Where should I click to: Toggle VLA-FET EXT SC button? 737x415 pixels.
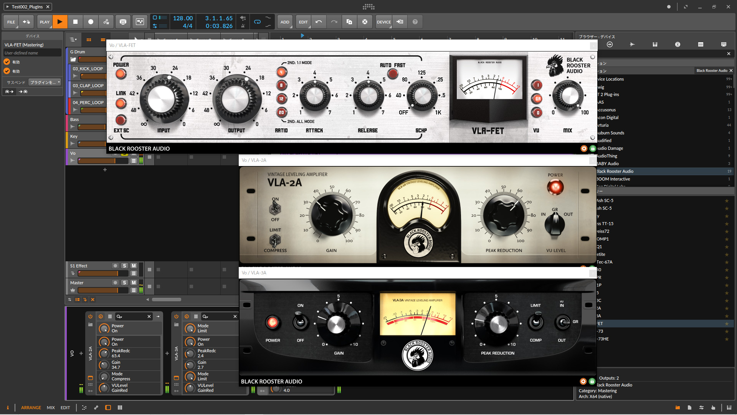[x=121, y=120]
